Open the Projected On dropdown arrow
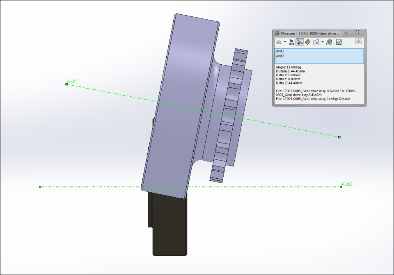The width and height of the screenshot is (394, 275). [323, 42]
